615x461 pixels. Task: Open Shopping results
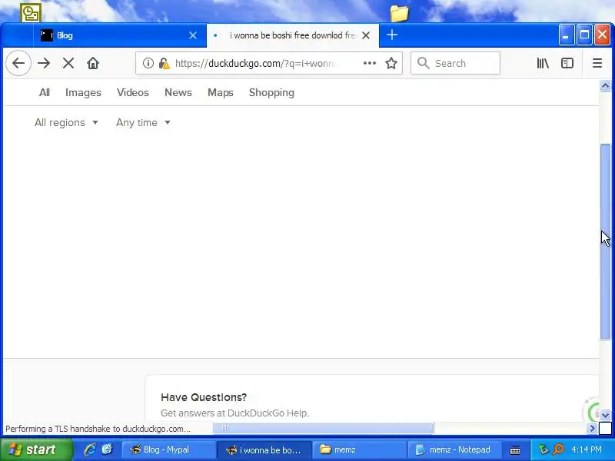coord(271,92)
